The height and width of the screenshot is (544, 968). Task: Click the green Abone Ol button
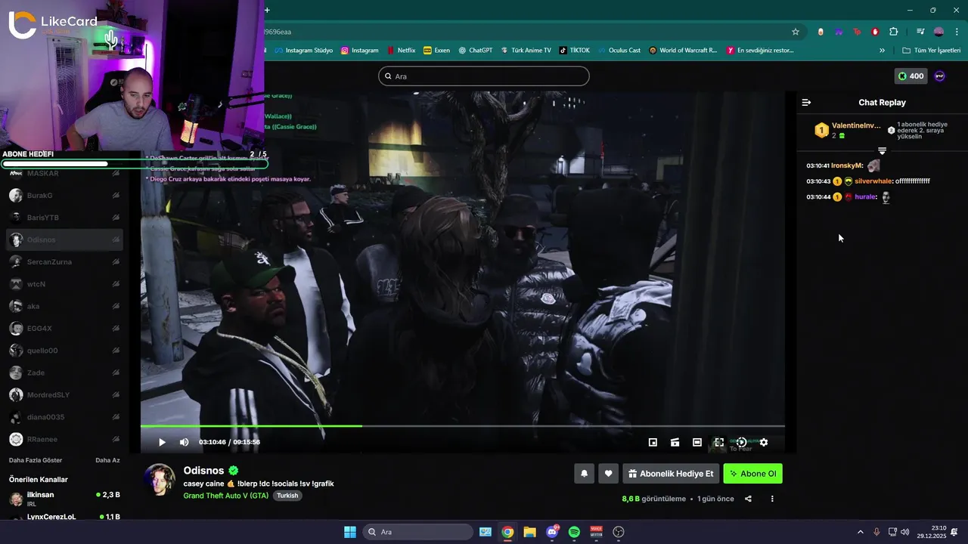[752, 474]
